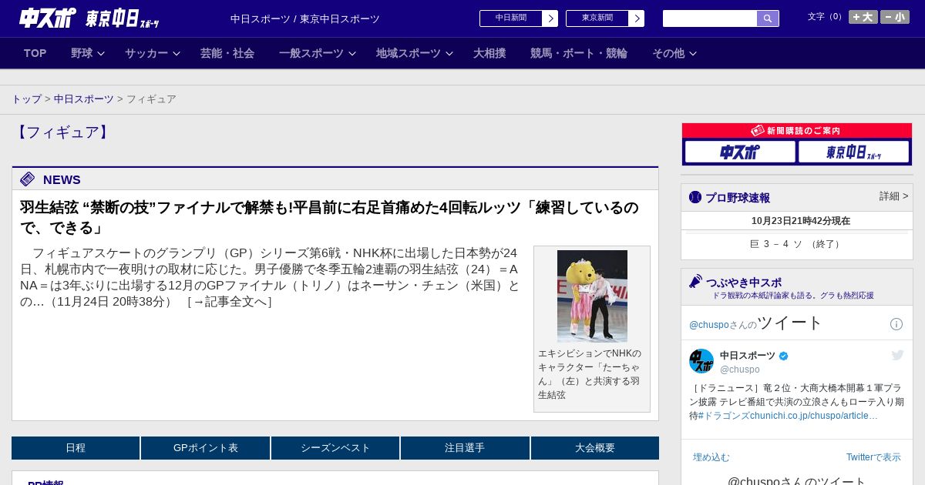
Task: Select the 注目選手 tab
Action: (x=465, y=448)
